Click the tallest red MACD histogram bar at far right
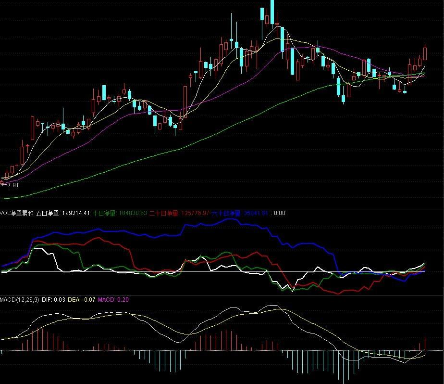The image size is (444, 384). (425, 344)
